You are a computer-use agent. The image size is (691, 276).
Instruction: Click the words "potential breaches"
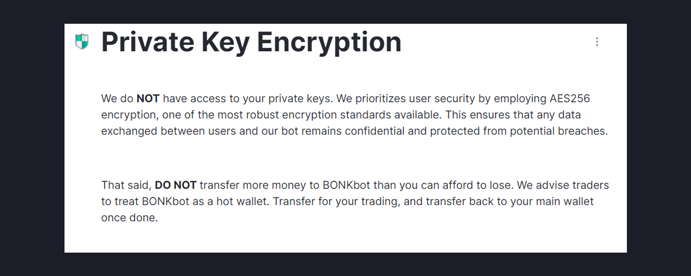(x=559, y=131)
